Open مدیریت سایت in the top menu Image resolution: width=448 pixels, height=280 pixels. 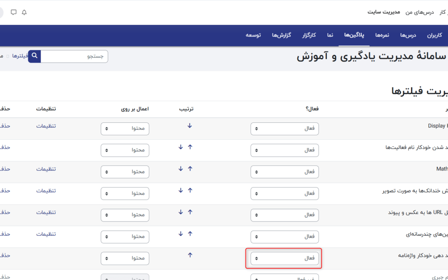point(384,12)
